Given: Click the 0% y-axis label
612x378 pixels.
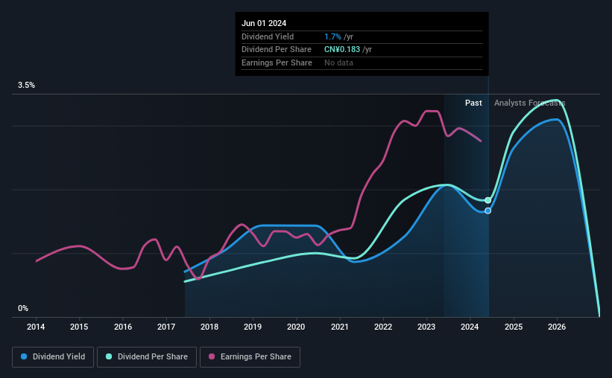Looking at the screenshot, I should pyautogui.click(x=23, y=308).
